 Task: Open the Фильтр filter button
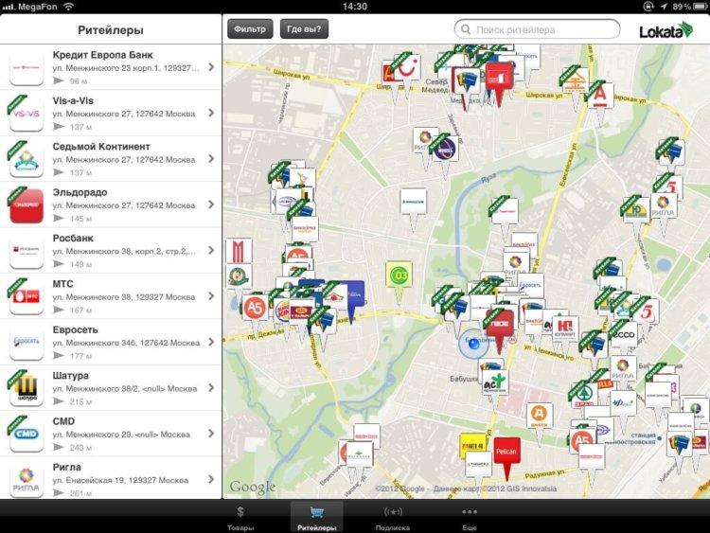click(x=250, y=29)
